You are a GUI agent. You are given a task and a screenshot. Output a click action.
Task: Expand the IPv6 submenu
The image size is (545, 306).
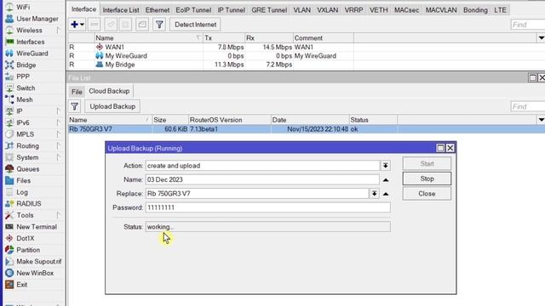tap(58, 122)
